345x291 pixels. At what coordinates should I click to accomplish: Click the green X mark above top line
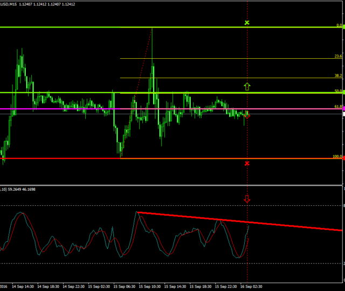point(247,23)
